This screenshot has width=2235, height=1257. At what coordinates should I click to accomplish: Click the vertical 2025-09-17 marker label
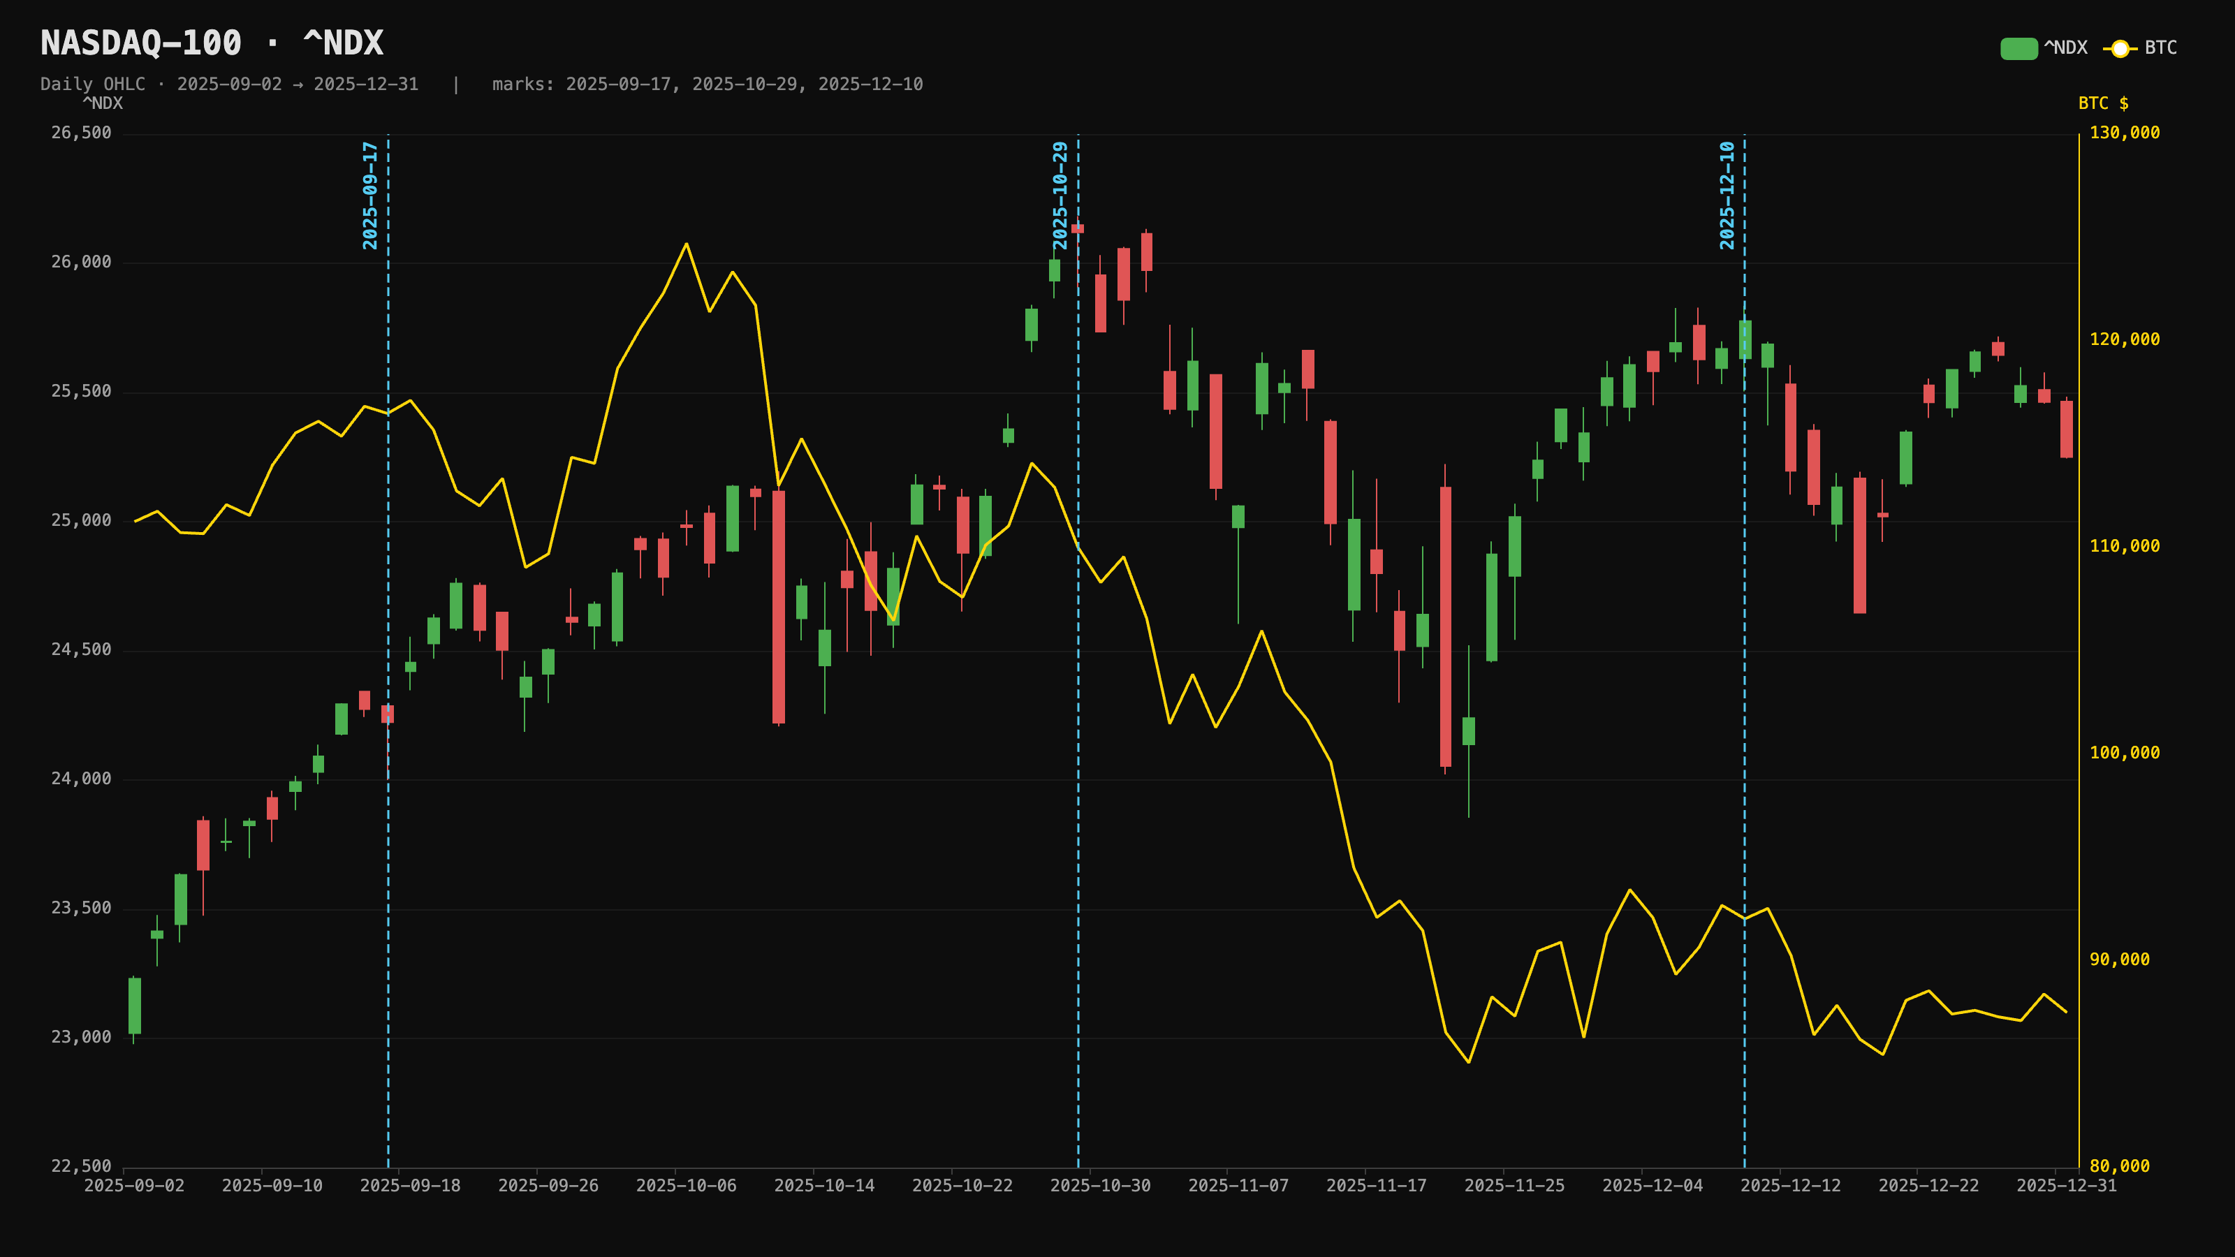[x=370, y=196]
